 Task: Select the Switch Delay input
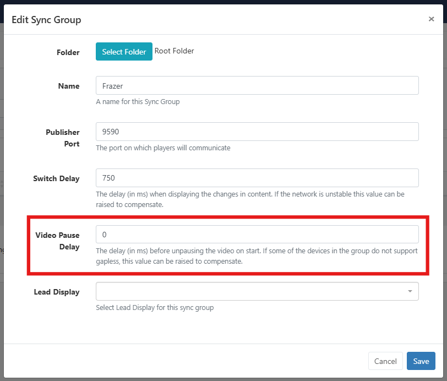click(x=257, y=178)
